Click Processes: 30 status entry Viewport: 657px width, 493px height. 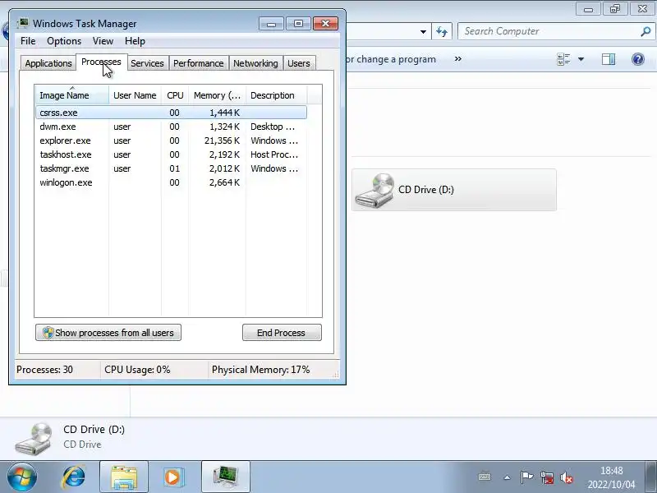point(45,369)
